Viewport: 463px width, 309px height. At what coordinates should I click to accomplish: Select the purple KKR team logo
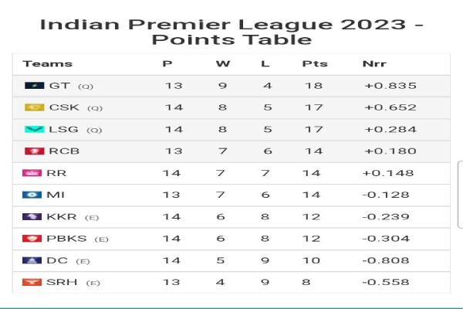point(32,217)
